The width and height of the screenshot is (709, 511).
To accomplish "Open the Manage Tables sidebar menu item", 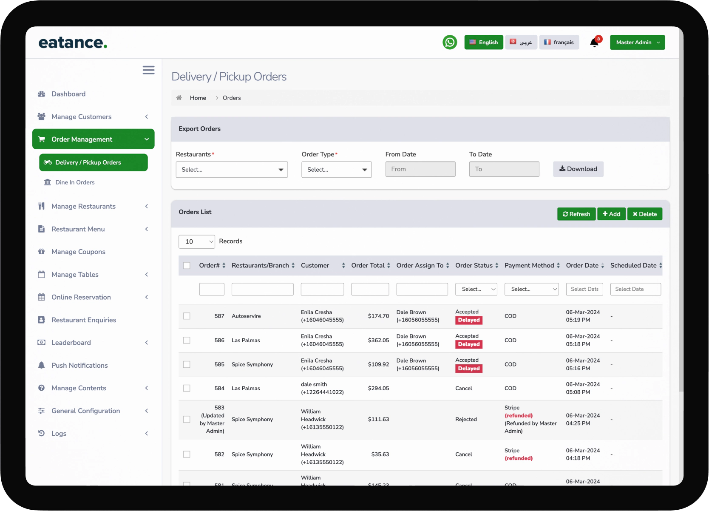I will click(74, 275).
